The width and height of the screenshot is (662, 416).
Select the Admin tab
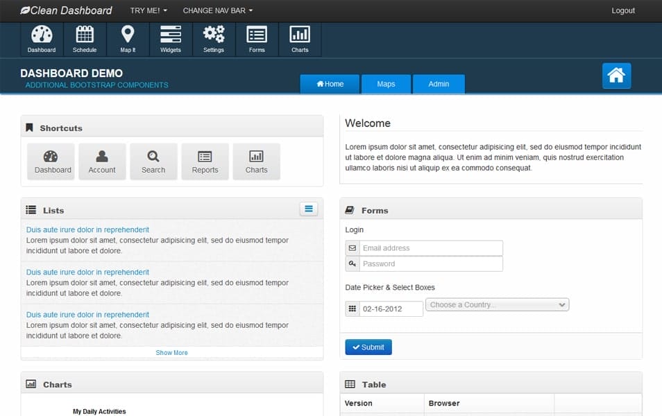click(x=439, y=83)
